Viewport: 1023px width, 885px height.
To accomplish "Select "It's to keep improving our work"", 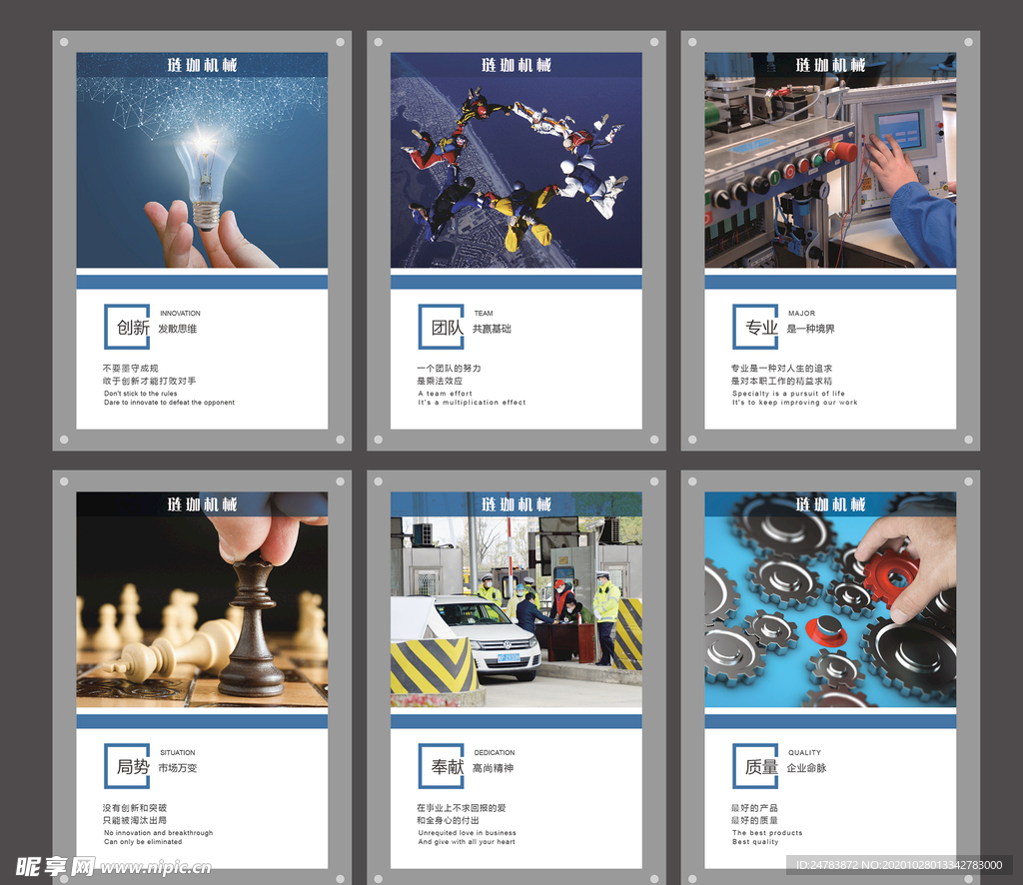I will [x=794, y=403].
